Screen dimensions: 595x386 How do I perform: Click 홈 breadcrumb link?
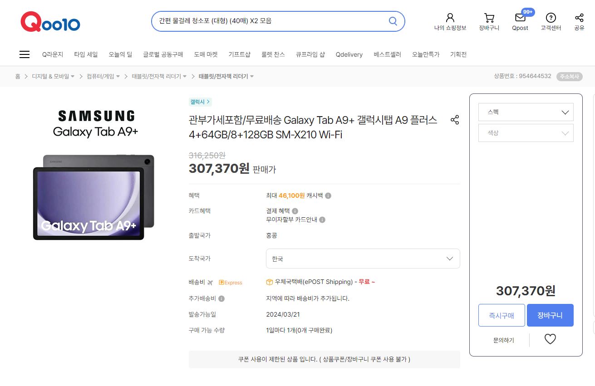point(18,76)
